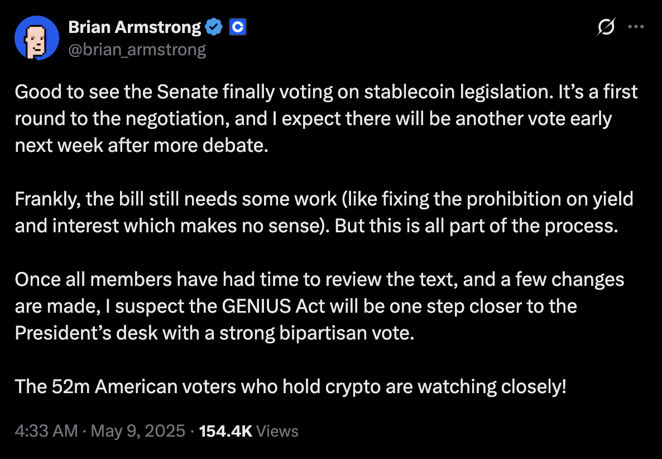Click the blue verified checkmark badge
662x459 pixels.
(214, 27)
